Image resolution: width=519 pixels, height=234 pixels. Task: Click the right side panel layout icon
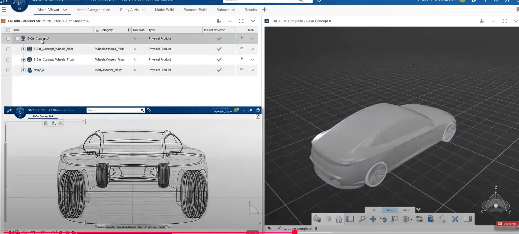467,219
